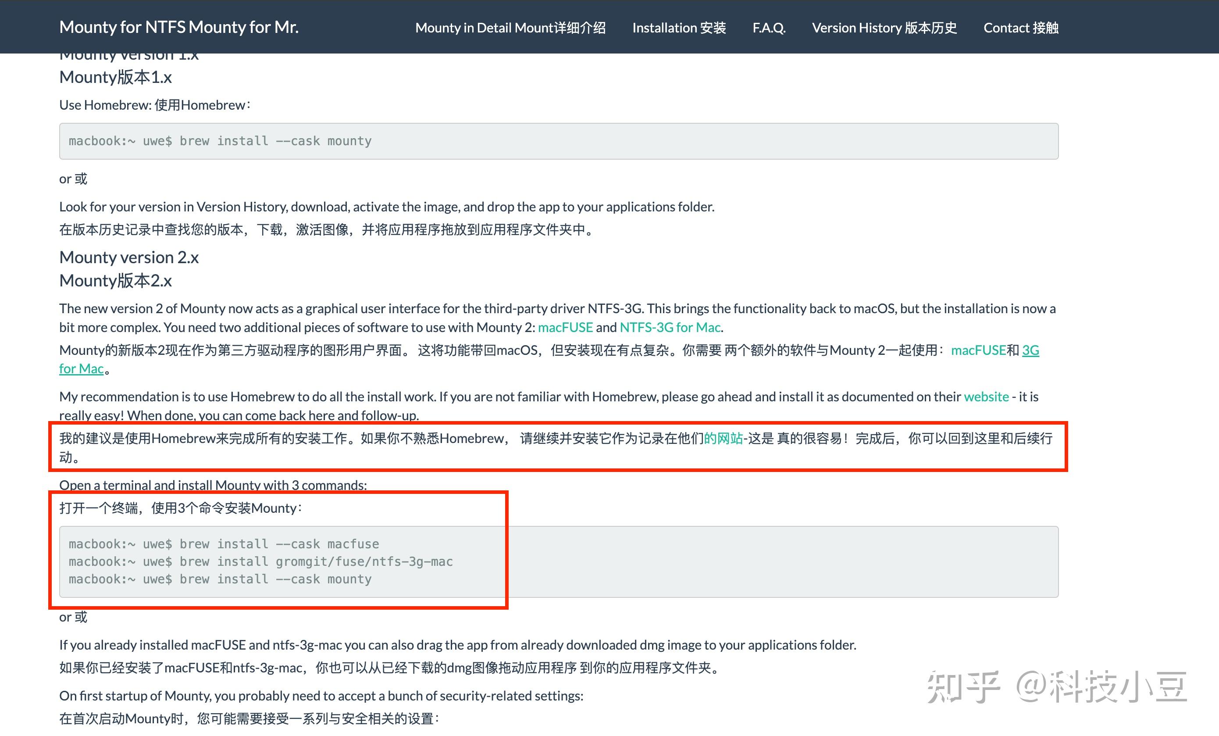Open the Homebrew website link

pos(986,397)
